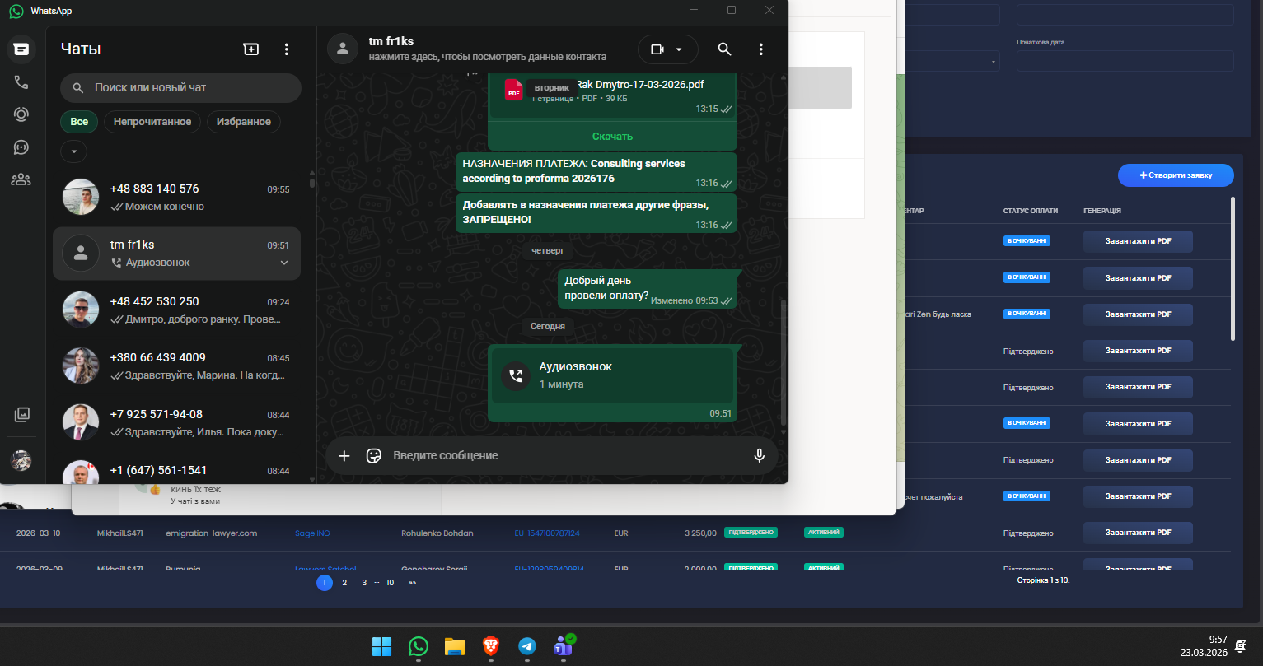The width and height of the screenshot is (1263, 666).
Task: Click the Початкова дата date field
Action: click(x=1125, y=61)
